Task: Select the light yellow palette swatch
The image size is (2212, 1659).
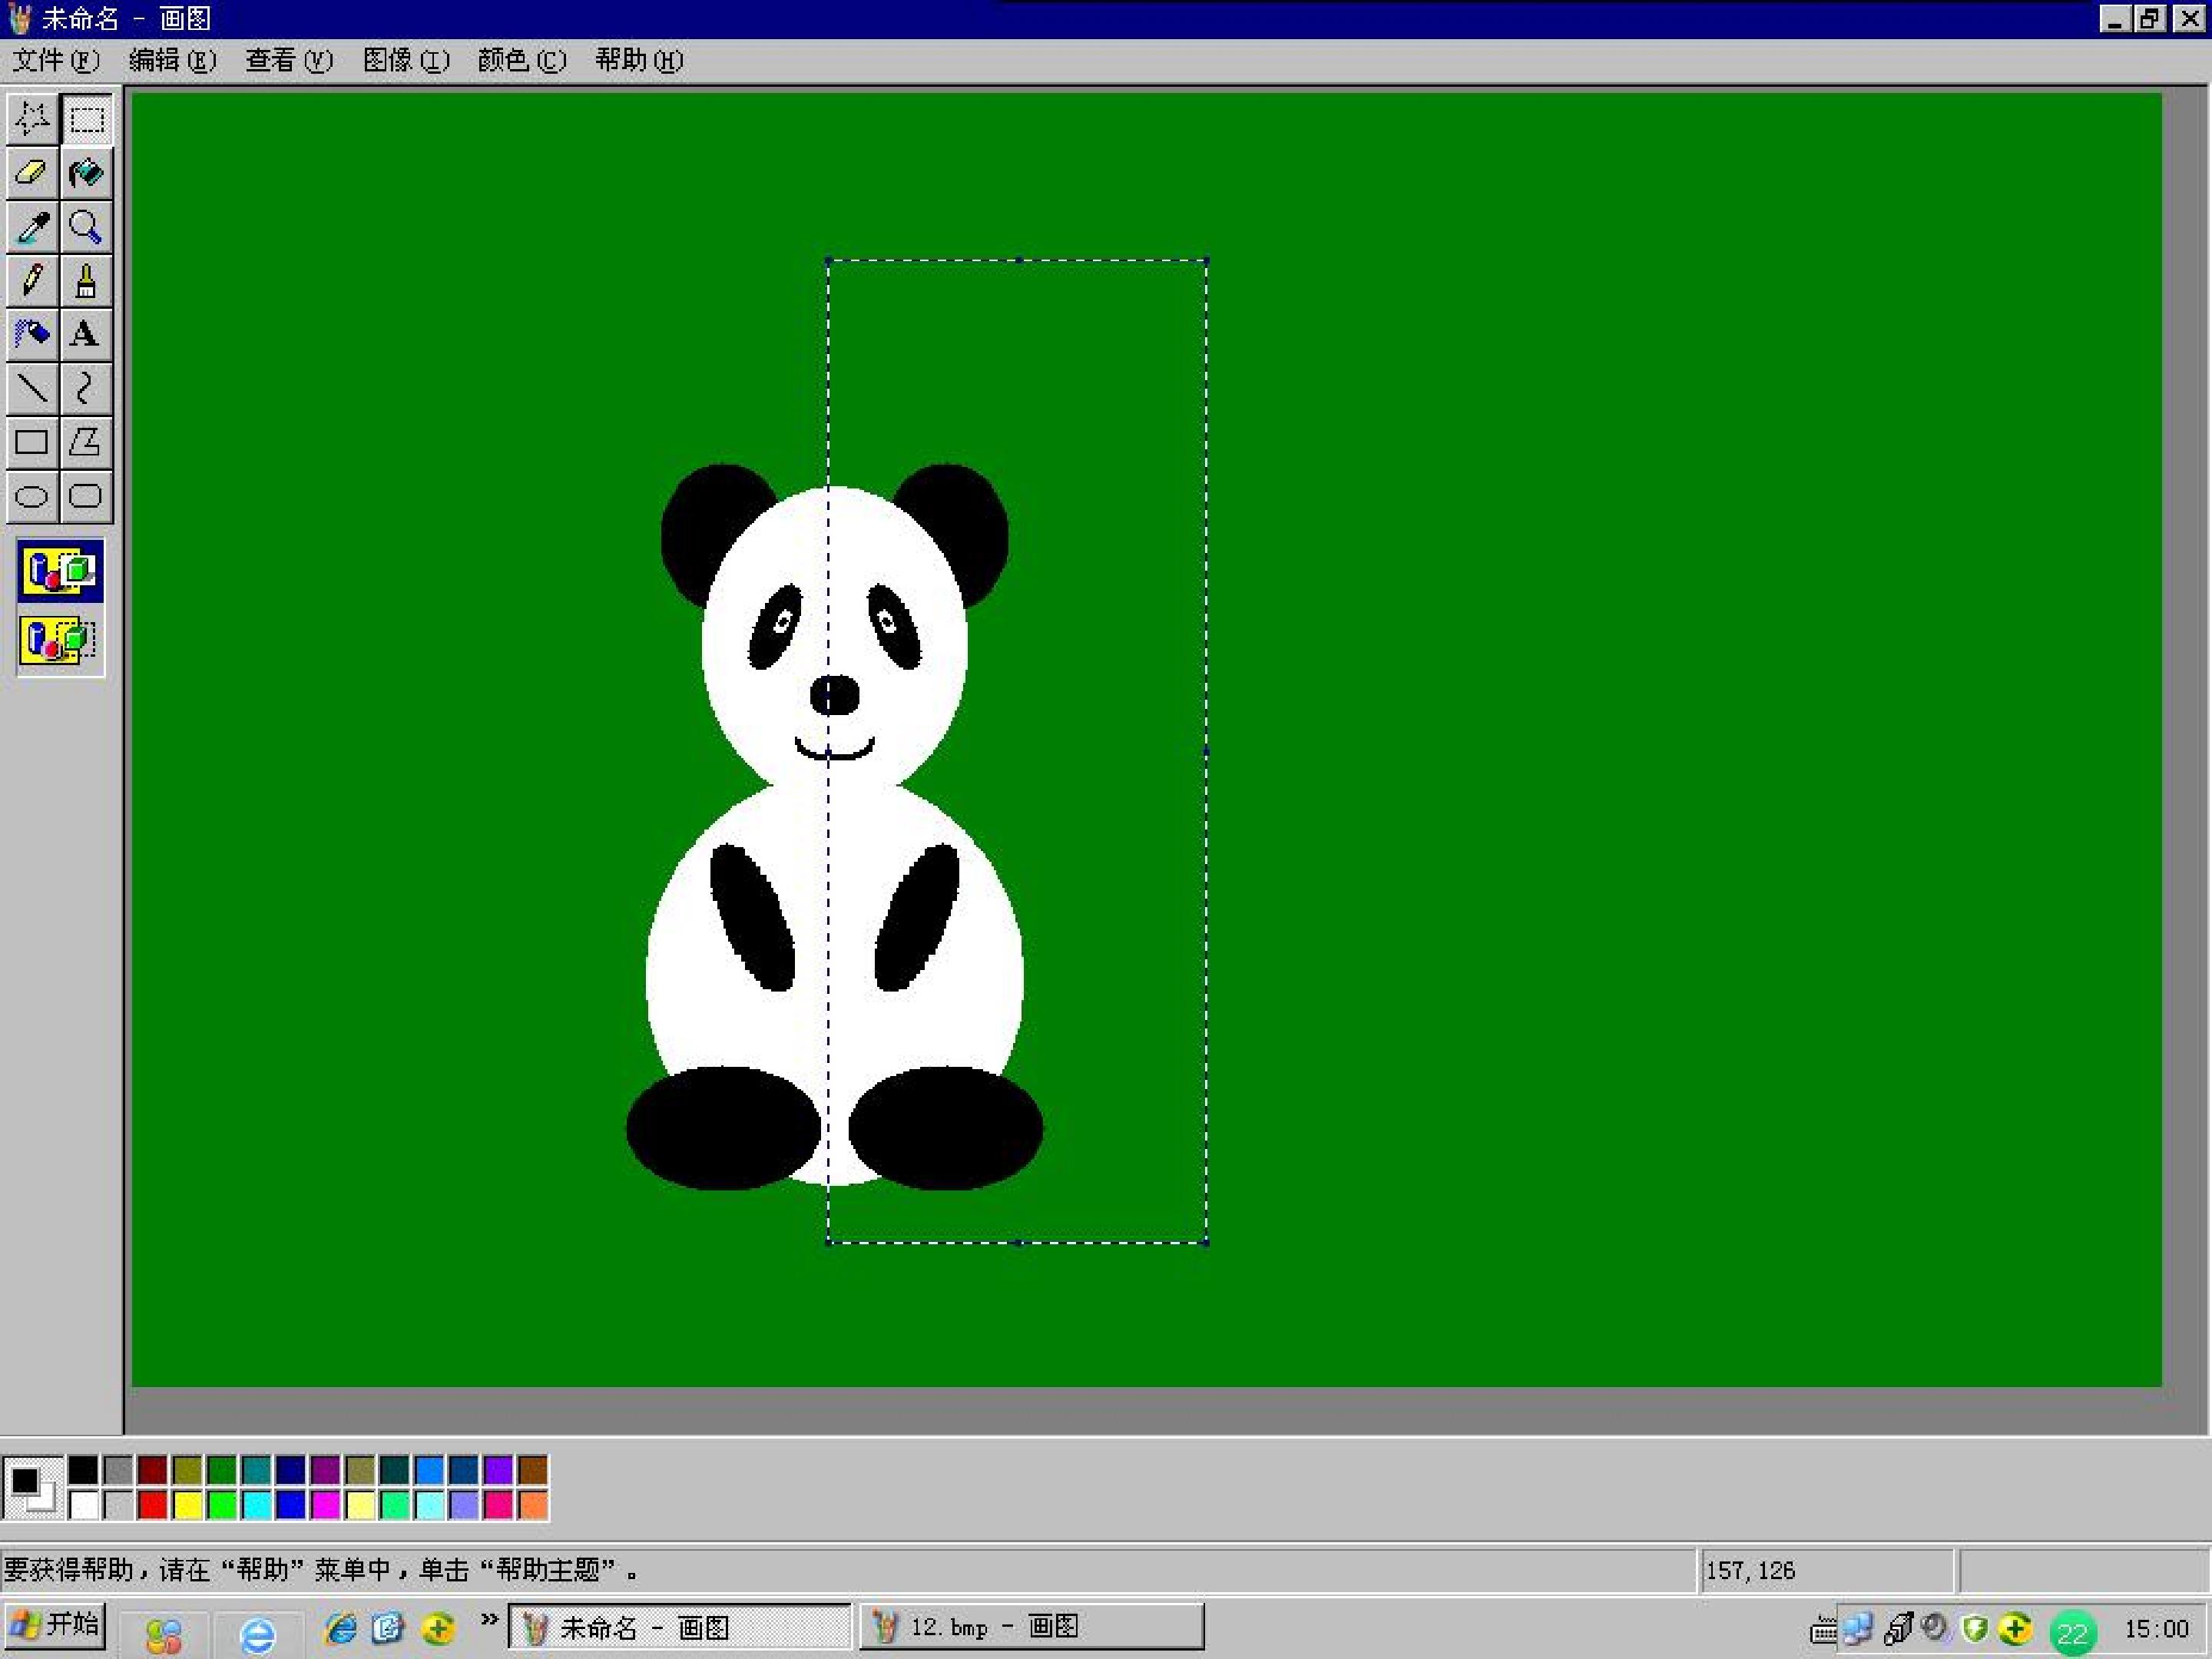Action: pos(360,1504)
